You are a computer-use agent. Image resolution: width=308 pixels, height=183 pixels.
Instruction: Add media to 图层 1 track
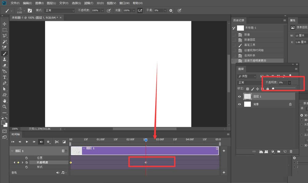coord(224,151)
